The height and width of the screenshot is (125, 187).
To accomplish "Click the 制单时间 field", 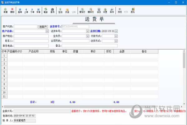I will point(25,116).
